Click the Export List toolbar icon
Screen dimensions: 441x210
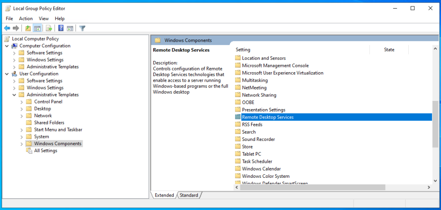pyautogui.click(x=49, y=28)
